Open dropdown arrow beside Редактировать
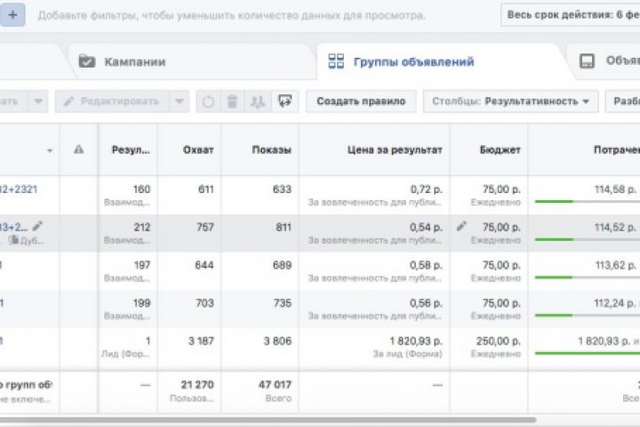640x427 pixels. coord(180,101)
